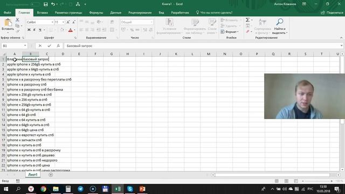The width and height of the screenshot is (345, 194).
Task: Open Calculator from the taskbar
Action: (x=68, y=189)
